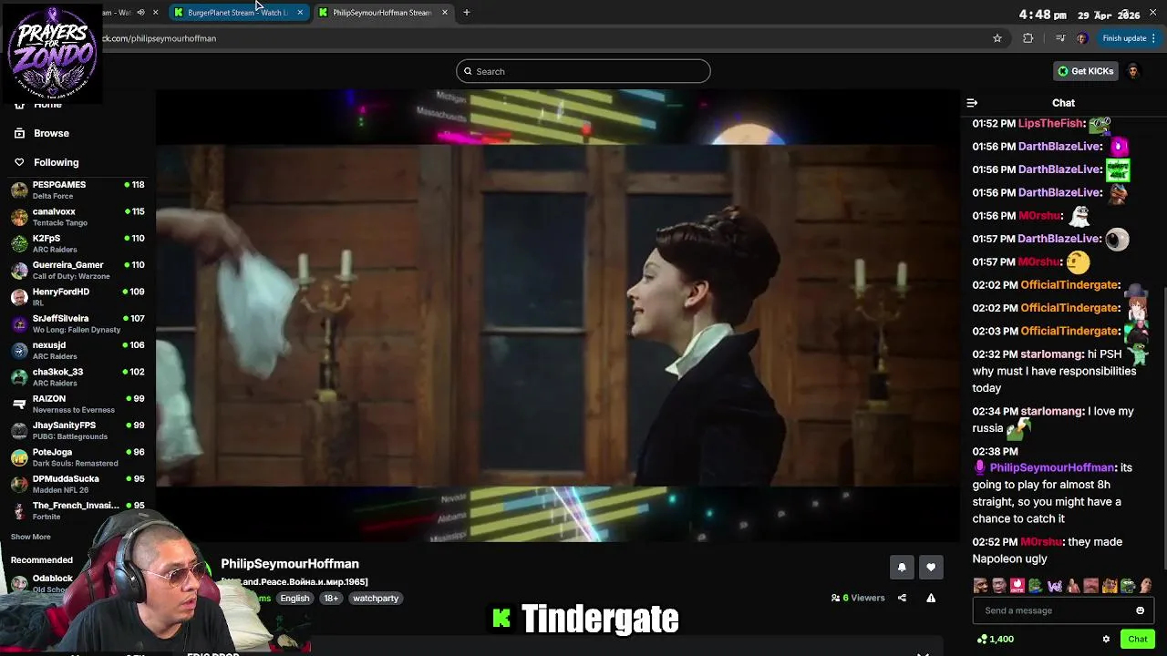Click the Get KICKs button

tap(1085, 71)
